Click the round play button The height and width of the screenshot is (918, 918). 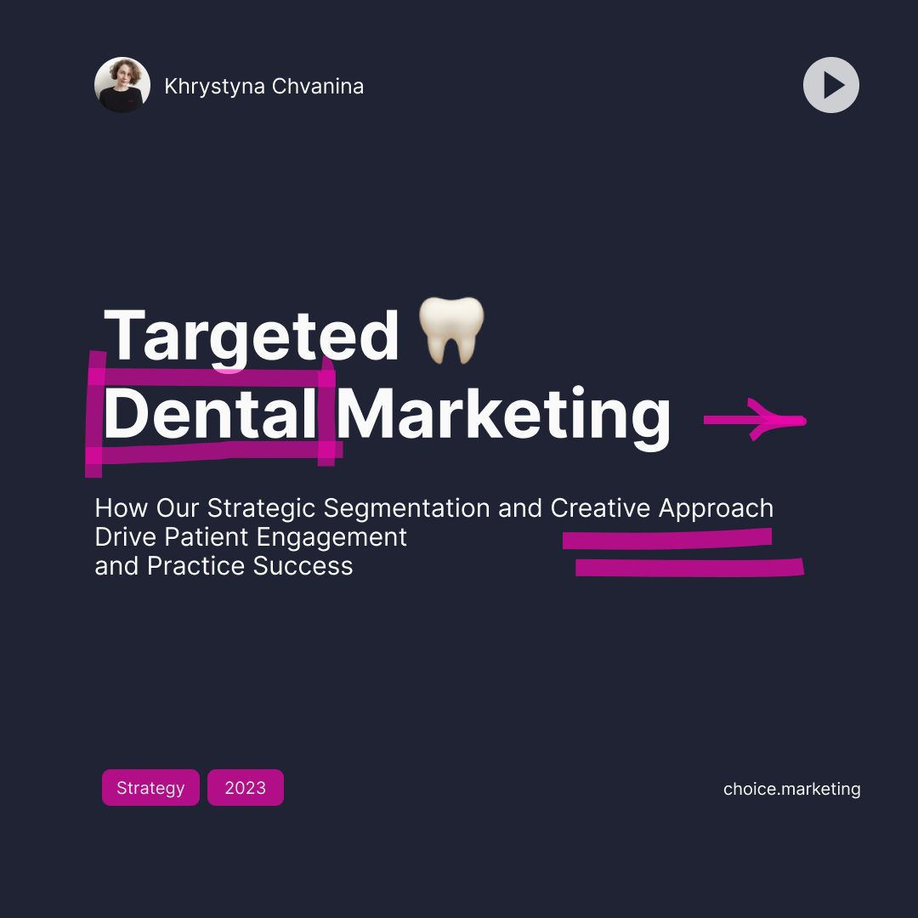tap(830, 85)
